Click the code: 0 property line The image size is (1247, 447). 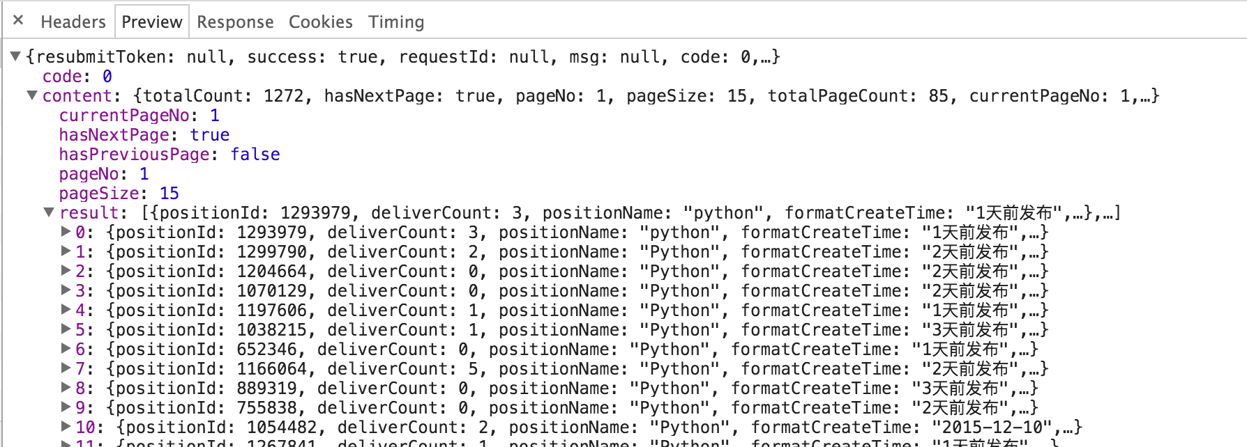coord(77,76)
